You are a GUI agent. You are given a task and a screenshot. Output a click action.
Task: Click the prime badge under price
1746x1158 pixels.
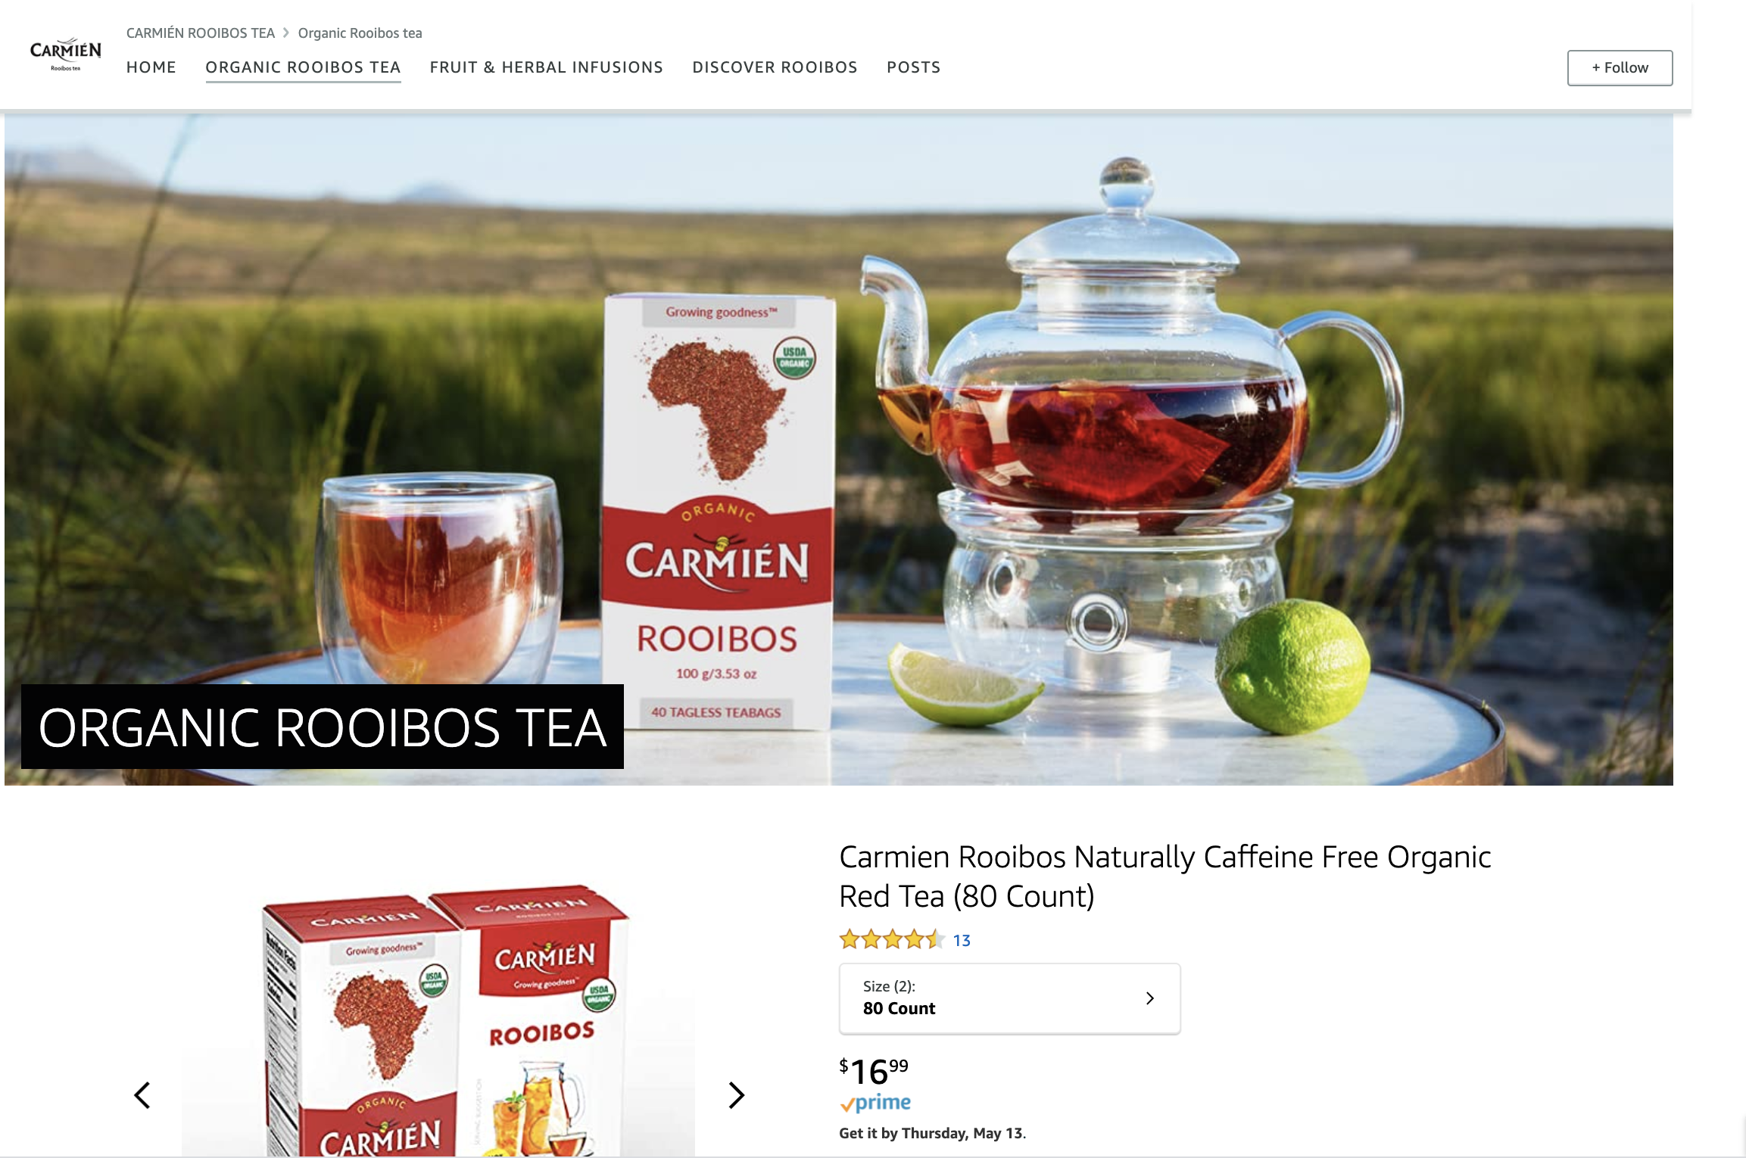coord(875,1103)
